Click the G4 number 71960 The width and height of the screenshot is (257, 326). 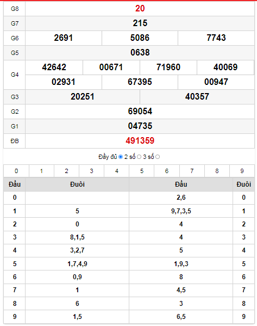click(x=168, y=67)
